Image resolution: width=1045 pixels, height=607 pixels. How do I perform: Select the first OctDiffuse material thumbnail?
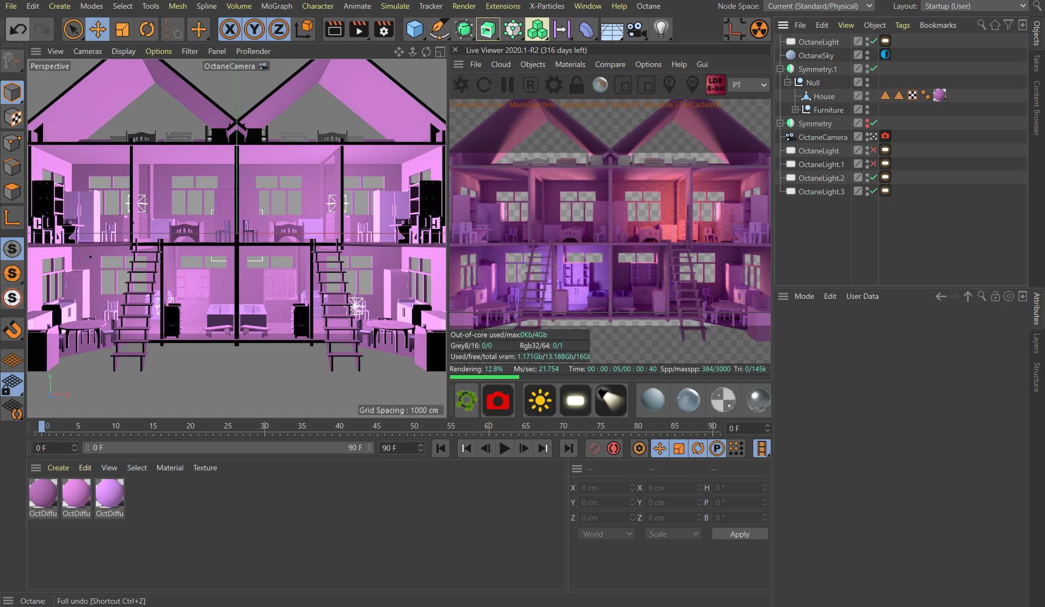43,493
